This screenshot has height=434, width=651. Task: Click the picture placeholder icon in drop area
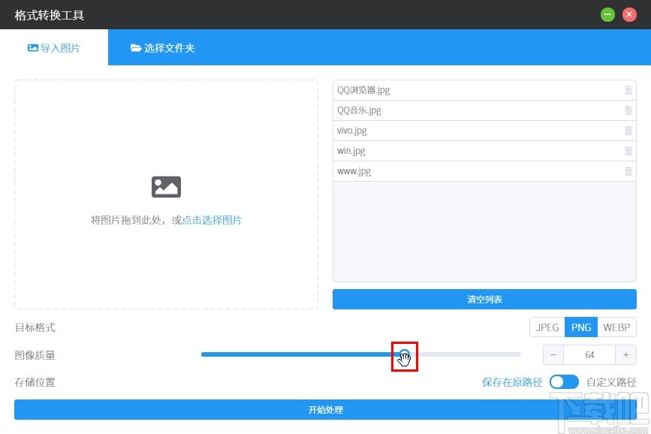pyautogui.click(x=165, y=186)
